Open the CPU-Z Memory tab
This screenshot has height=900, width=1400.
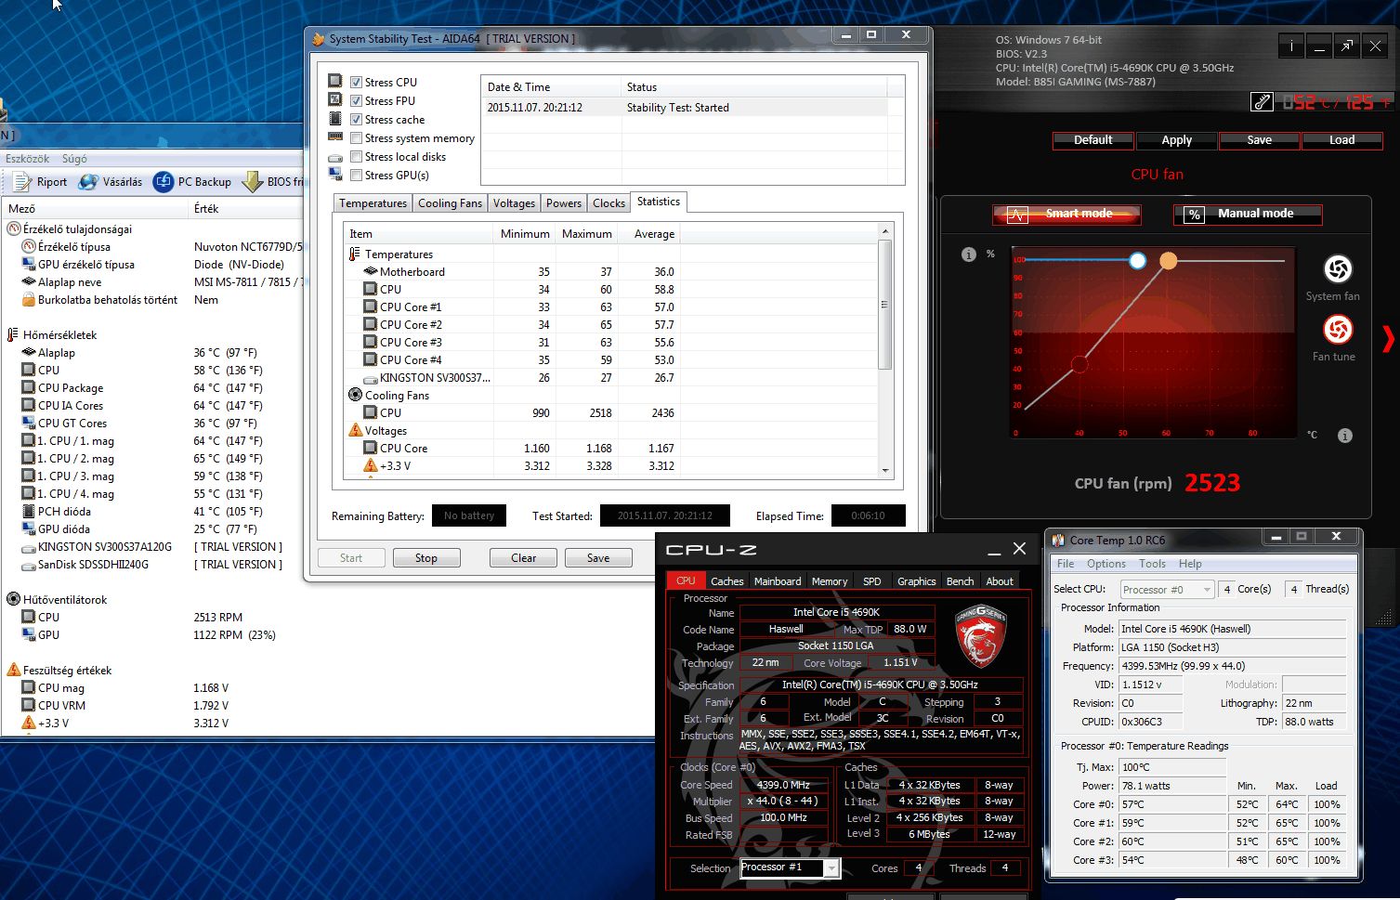(830, 581)
